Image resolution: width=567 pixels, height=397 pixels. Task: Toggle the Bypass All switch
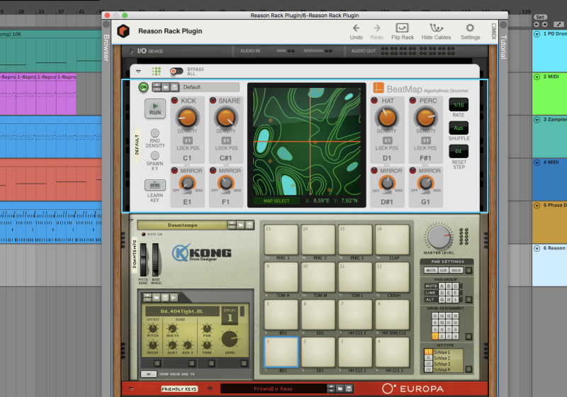point(175,71)
